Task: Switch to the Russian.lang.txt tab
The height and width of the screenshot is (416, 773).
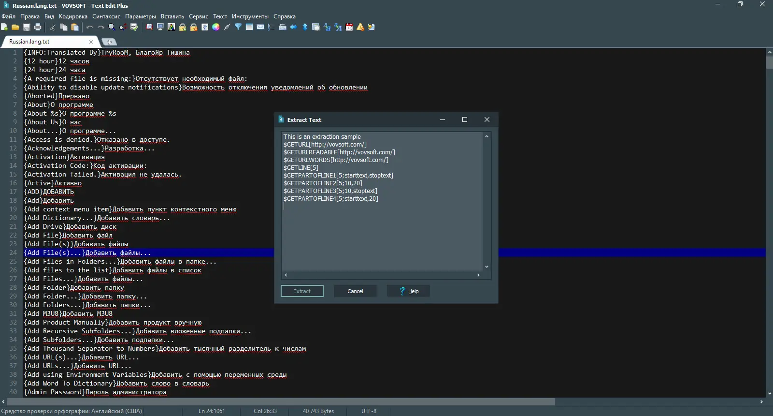Action: point(29,42)
